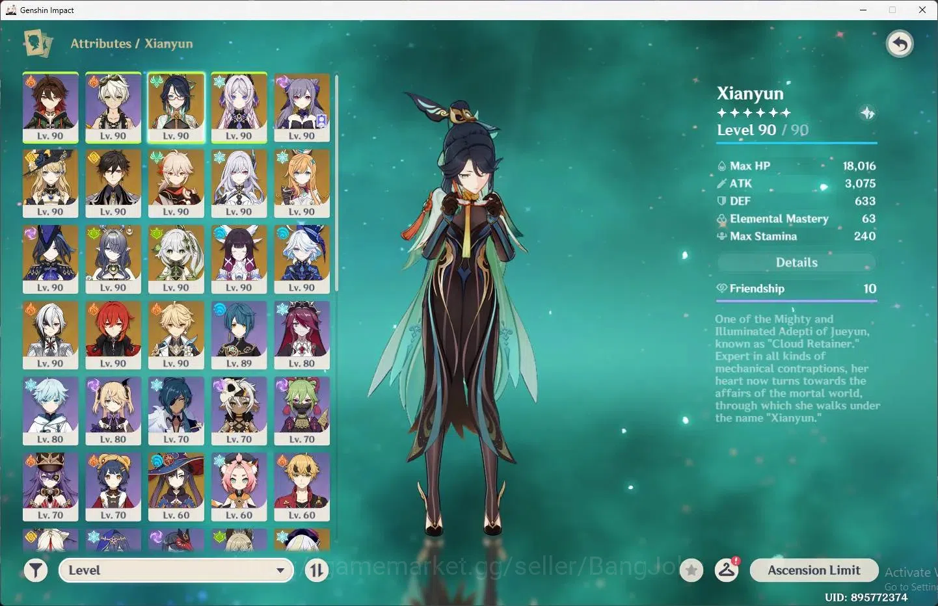Viewport: 938px width, 606px height.
Task: Select Chongyun's Lv. 80 portrait
Action: (51, 412)
